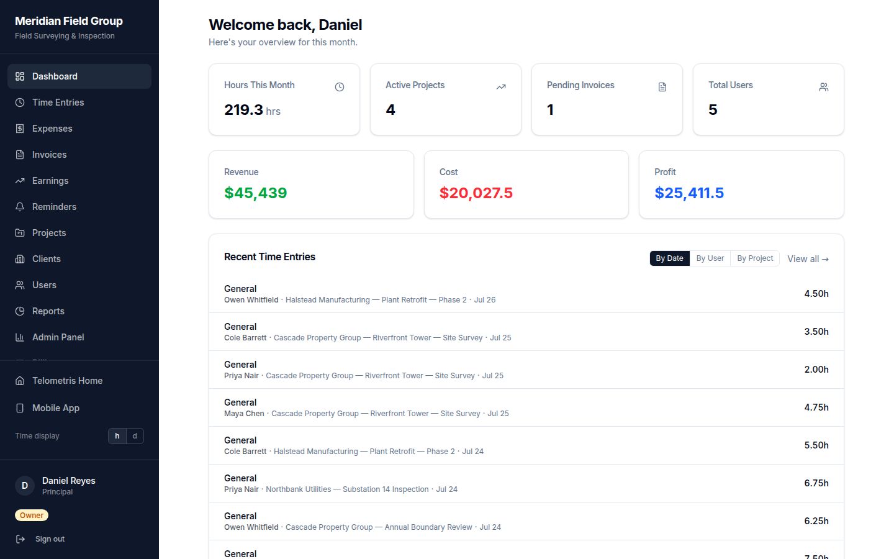Open Maya Chen's Jul 25 time entry
894x559 pixels.
tap(526, 407)
